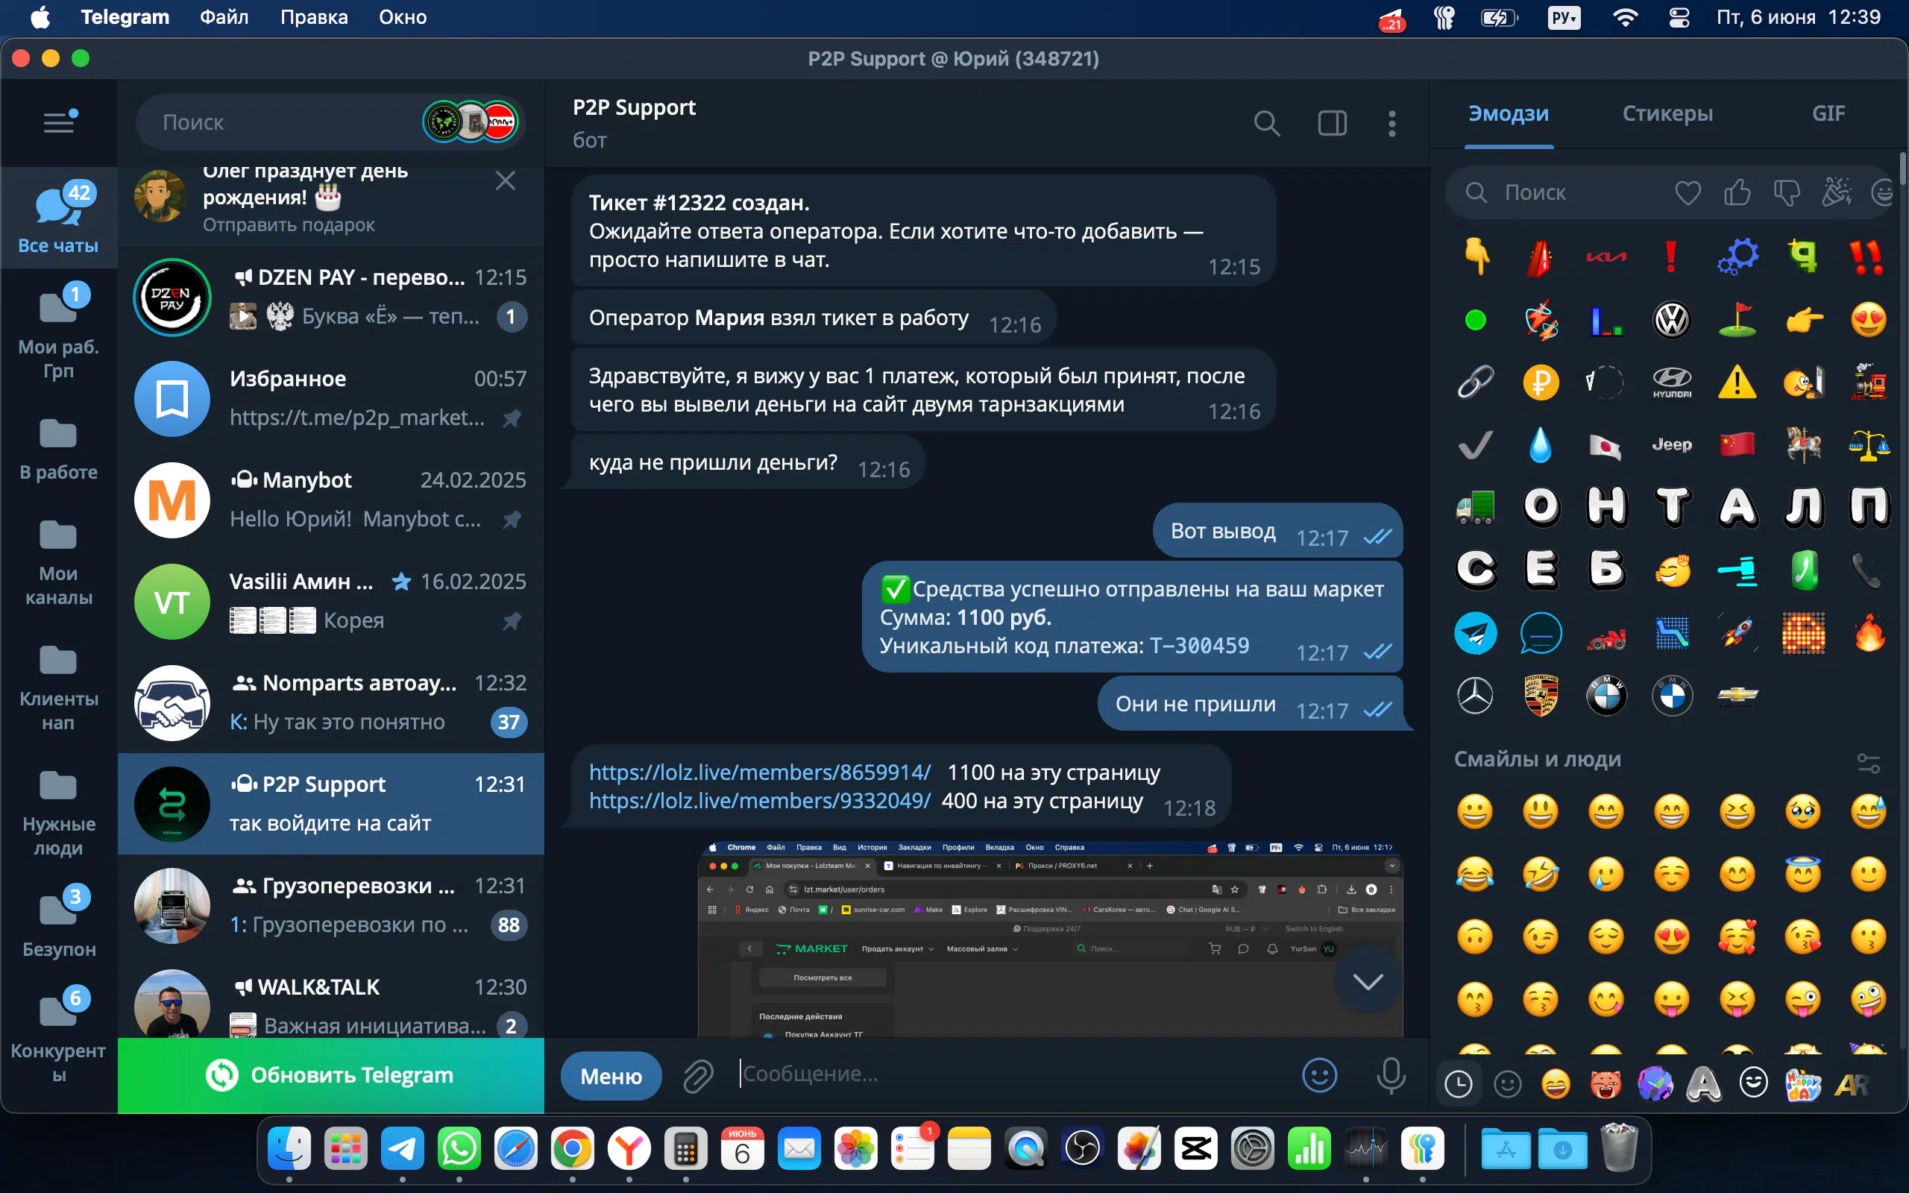Switch to the GIF tab
This screenshot has width=1909, height=1193.
click(1828, 113)
